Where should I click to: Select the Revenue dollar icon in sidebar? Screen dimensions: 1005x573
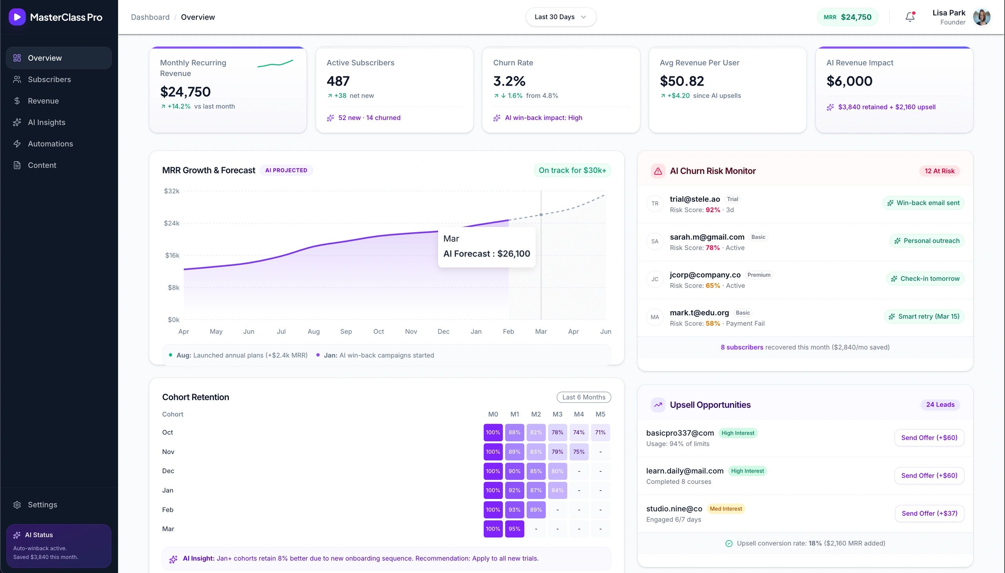tap(17, 101)
